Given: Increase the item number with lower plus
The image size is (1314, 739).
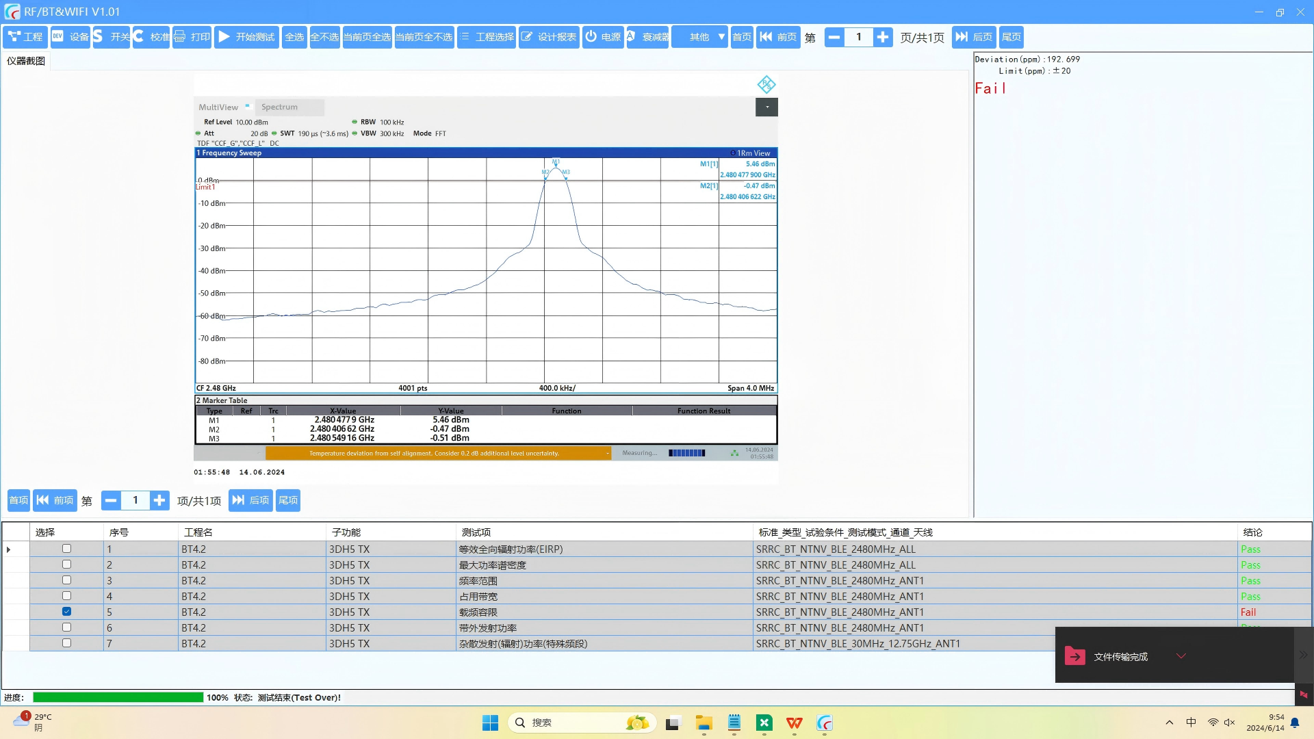Looking at the screenshot, I should tap(159, 500).
